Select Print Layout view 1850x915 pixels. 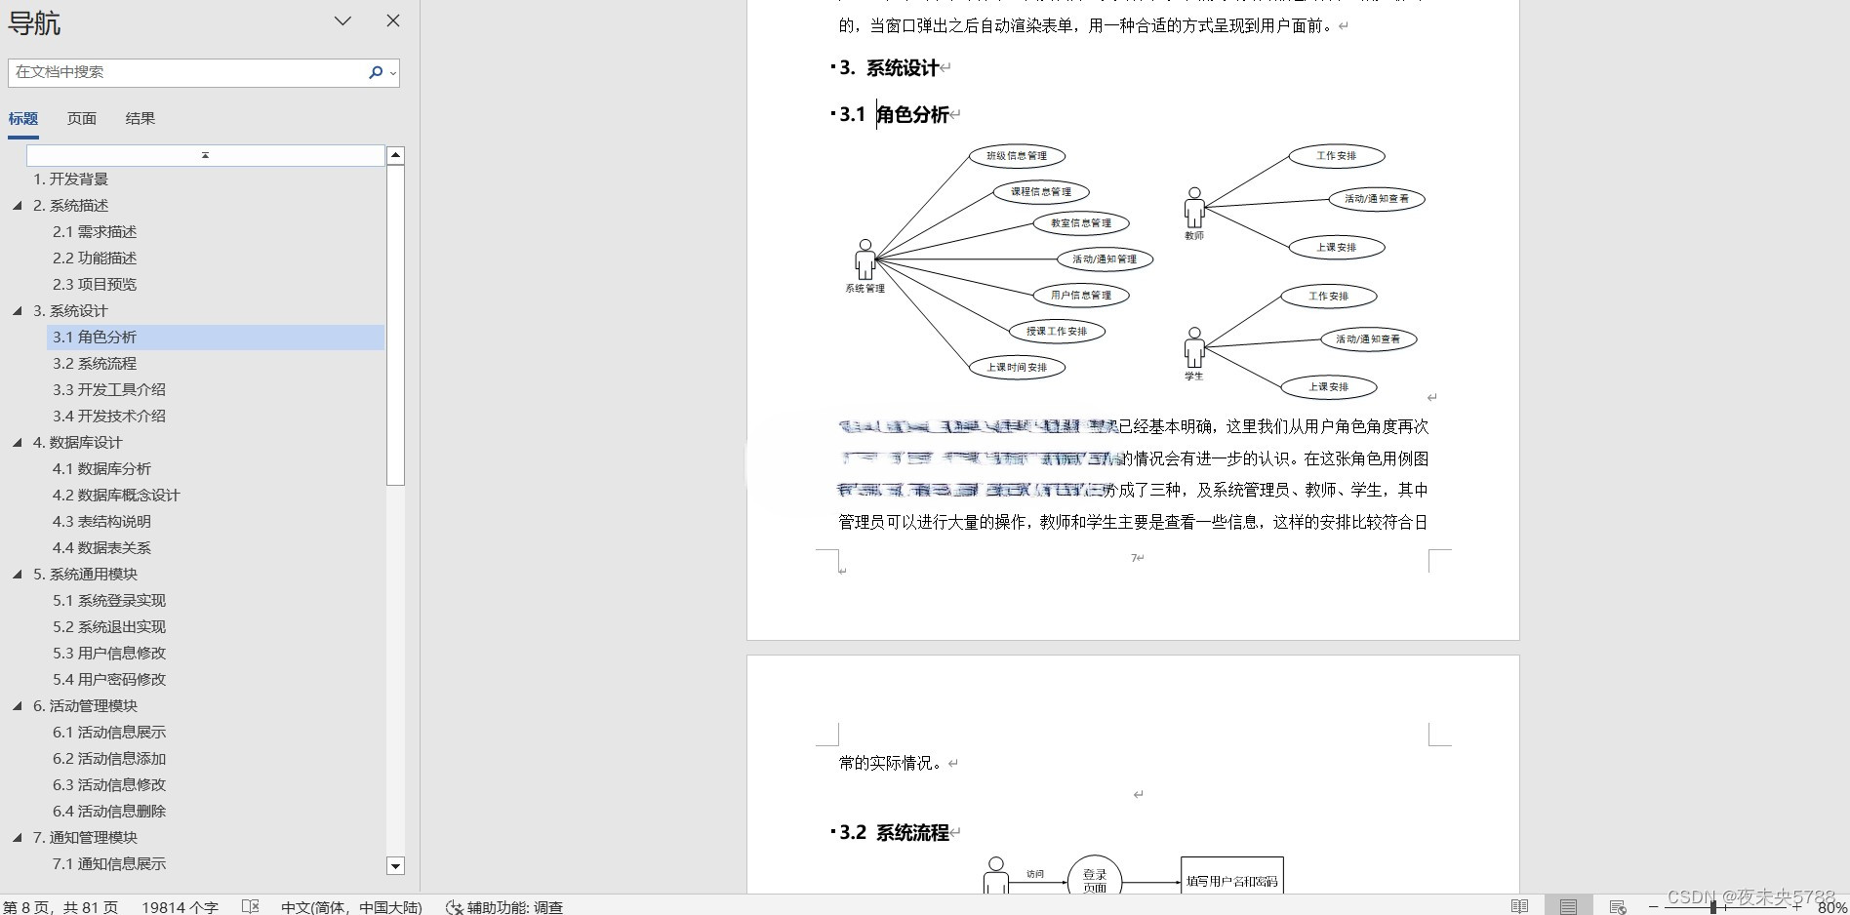coord(1569,906)
